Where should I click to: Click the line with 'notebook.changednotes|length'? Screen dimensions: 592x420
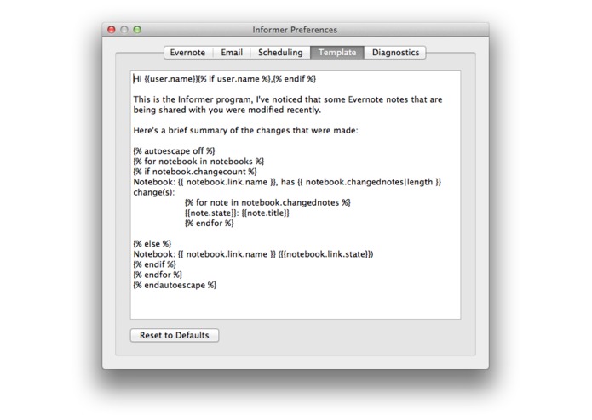(287, 182)
